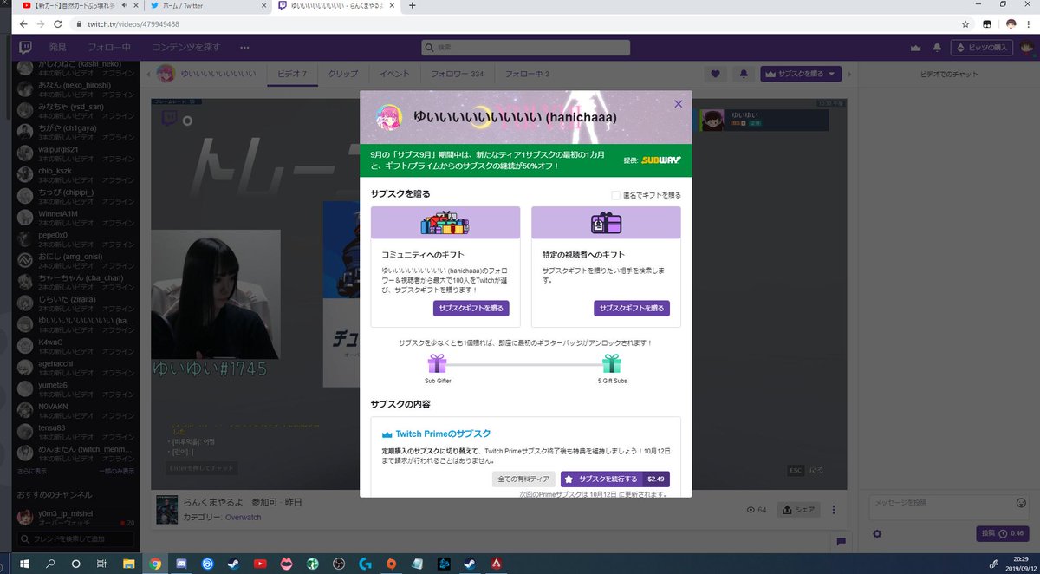Open hanichaaa avatar in the dialog

[387, 116]
